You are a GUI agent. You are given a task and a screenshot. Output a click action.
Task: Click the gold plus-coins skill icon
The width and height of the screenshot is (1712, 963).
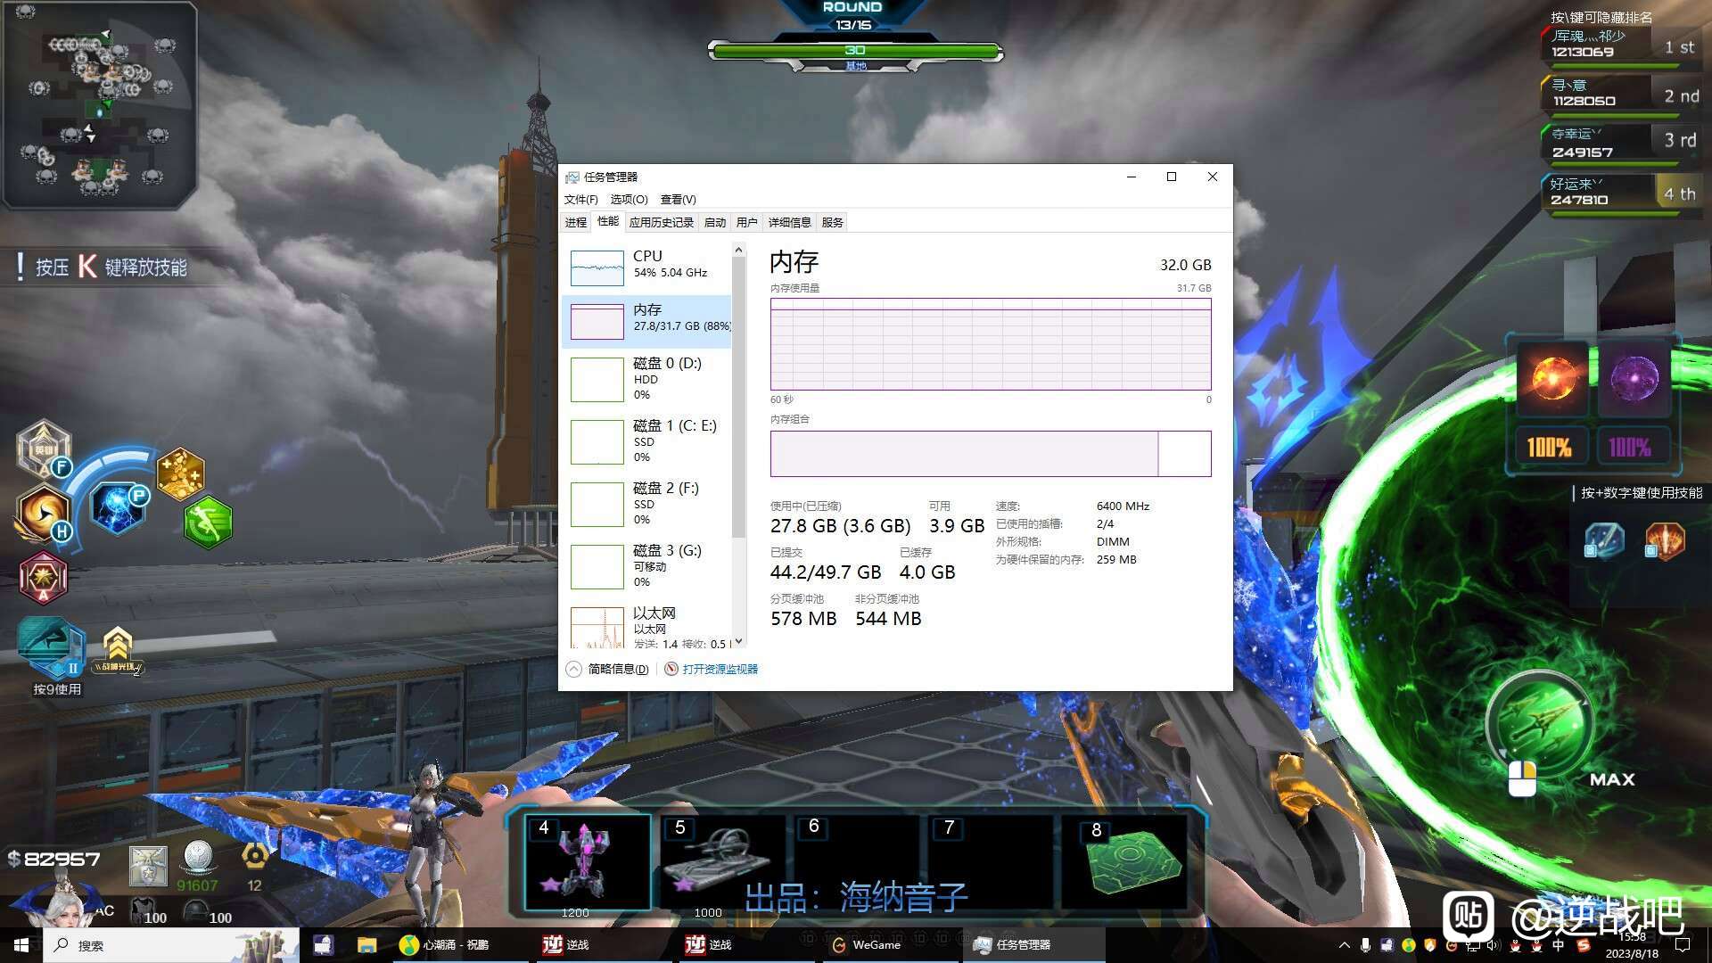pos(181,473)
